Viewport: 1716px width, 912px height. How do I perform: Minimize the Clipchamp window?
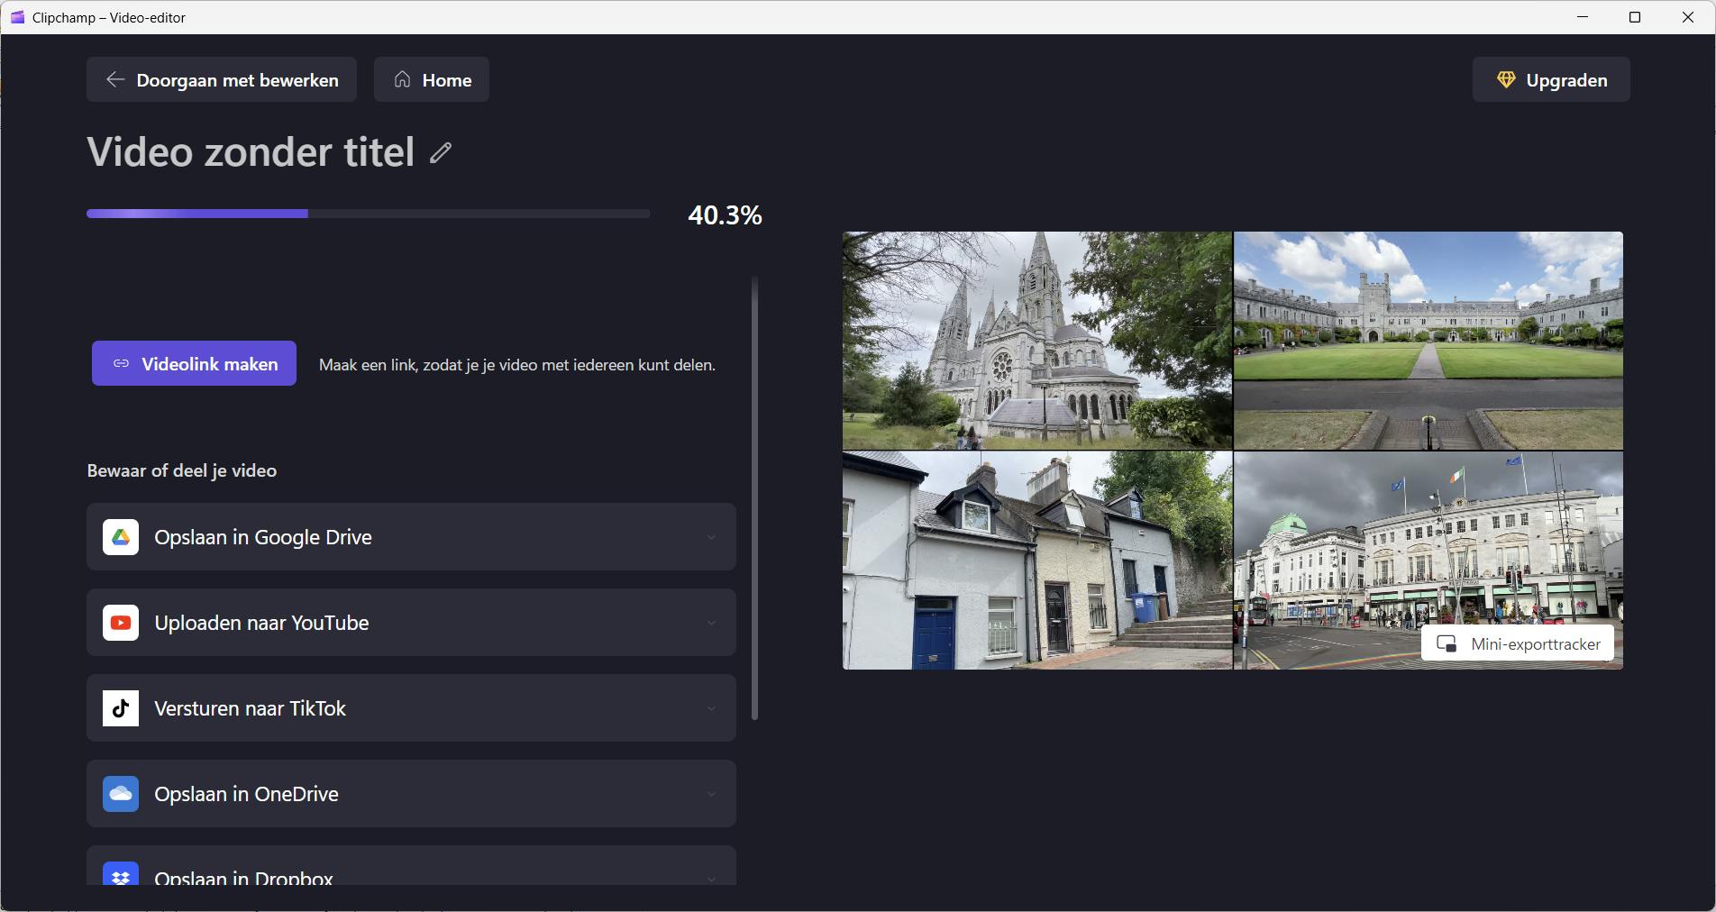tap(1583, 17)
